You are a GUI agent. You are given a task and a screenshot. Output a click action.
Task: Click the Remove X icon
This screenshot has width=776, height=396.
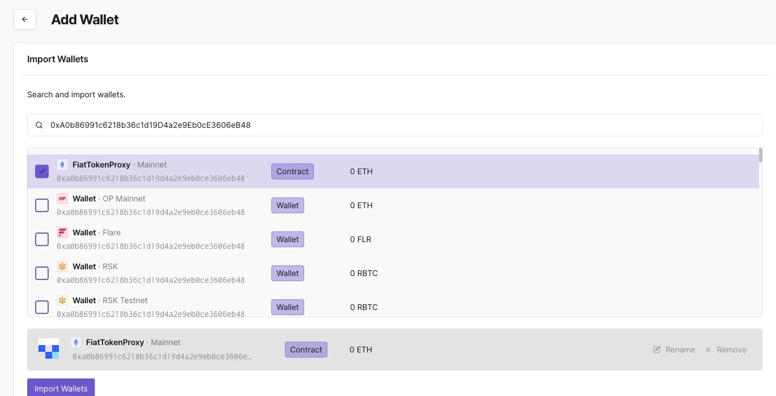(x=708, y=350)
